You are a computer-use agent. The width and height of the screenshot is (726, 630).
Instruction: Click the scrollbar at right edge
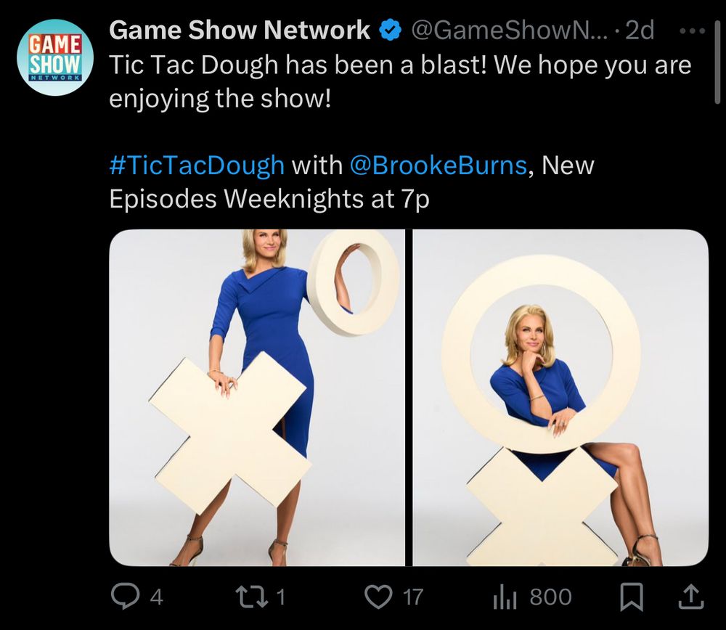718,62
